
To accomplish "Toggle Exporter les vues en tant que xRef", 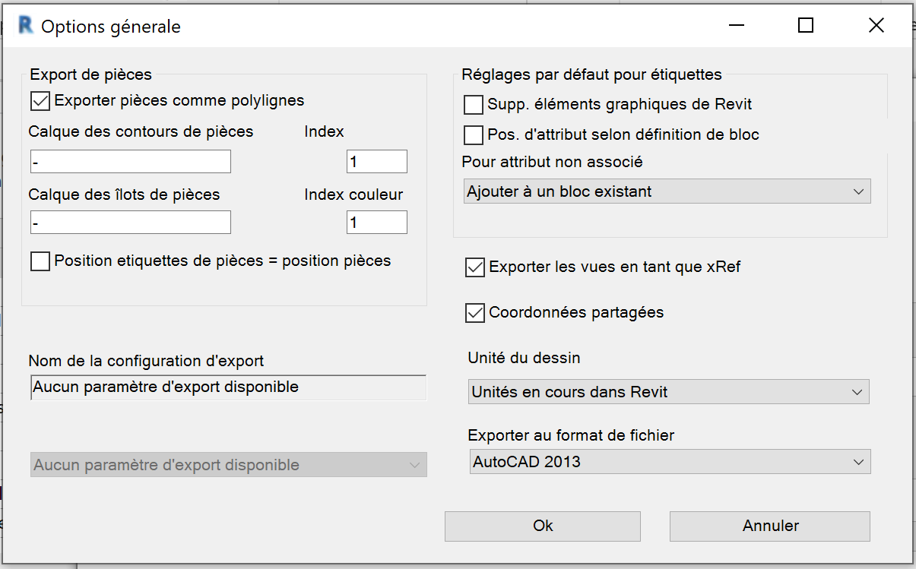I will (x=475, y=267).
